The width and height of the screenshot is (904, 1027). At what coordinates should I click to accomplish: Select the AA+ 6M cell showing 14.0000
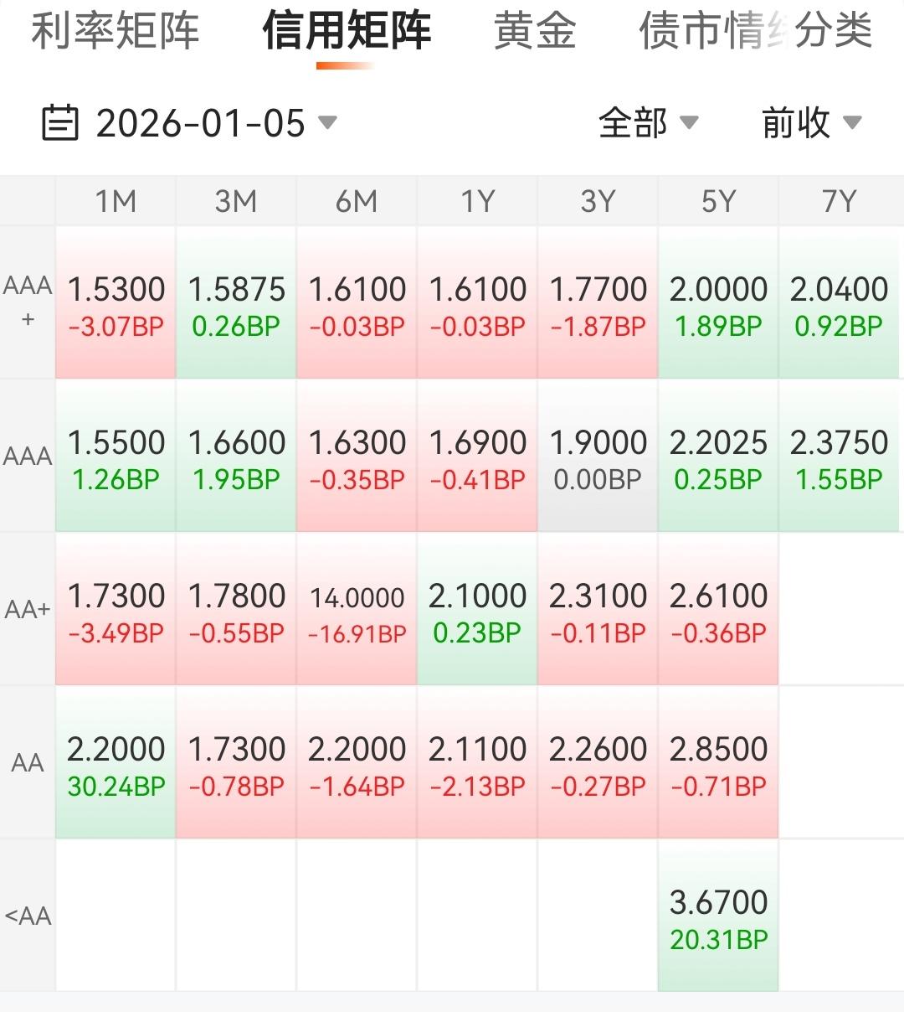[x=357, y=609]
